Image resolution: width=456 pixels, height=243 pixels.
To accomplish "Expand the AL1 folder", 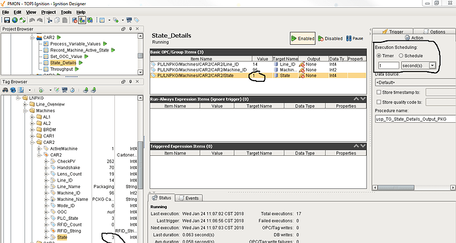I will pyautogui.click(x=32, y=117).
